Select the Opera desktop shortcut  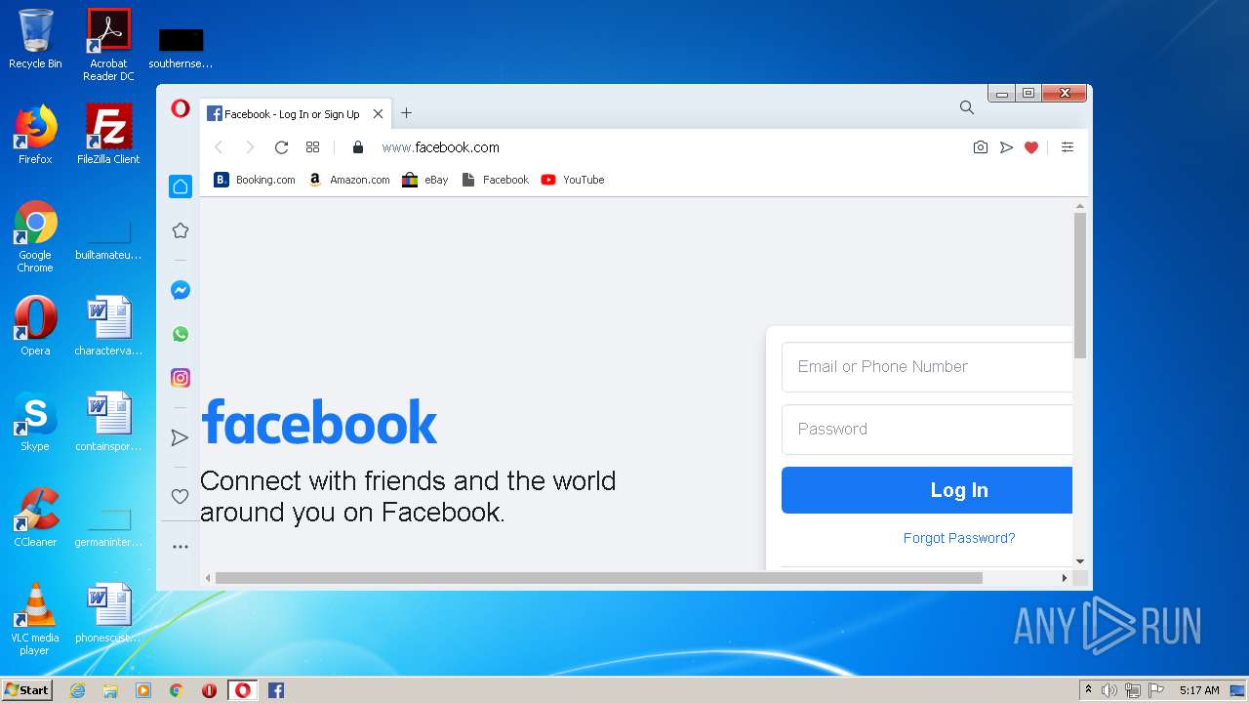[x=35, y=326]
